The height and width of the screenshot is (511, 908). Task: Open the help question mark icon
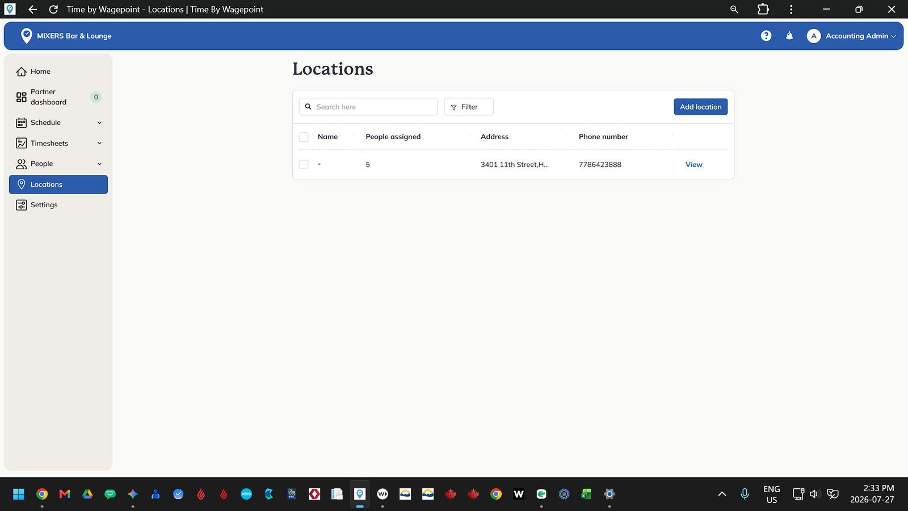(x=766, y=36)
